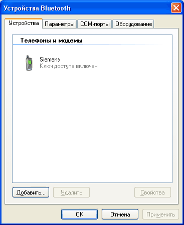The height and width of the screenshot is (225, 184).
Task: Open the Параметры tab
Action: pyautogui.click(x=60, y=24)
